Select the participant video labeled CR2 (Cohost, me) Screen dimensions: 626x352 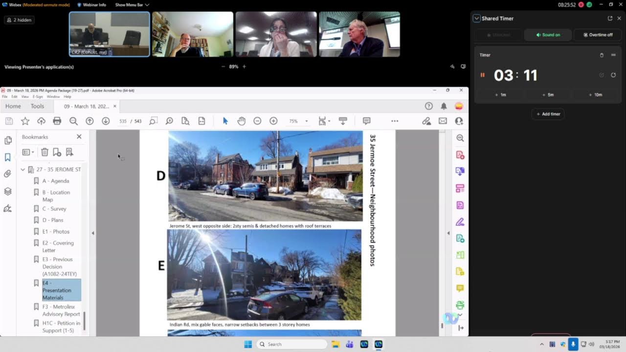pos(110,34)
